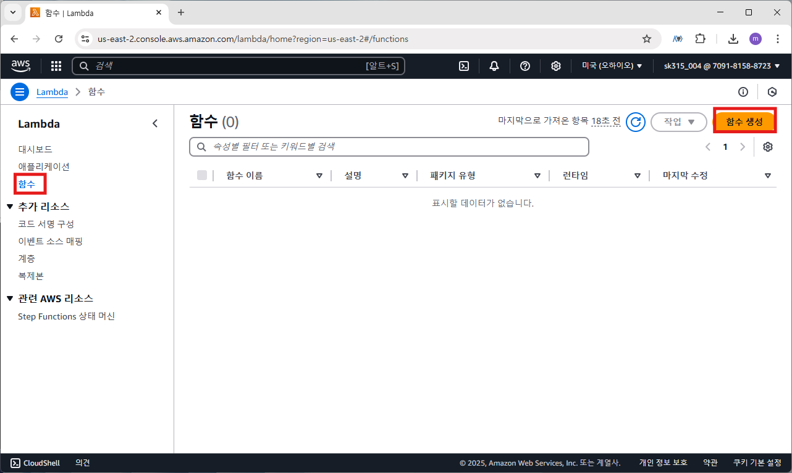Collapse the Lambda side navigation
This screenshot has width=792, height=473.
point(155,123)
